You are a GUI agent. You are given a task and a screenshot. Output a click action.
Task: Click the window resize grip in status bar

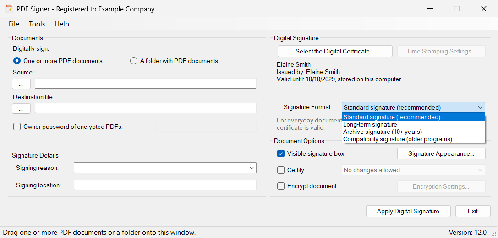(x=494, y=234)
